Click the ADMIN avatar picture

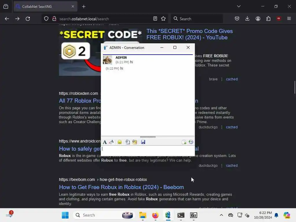point(108,60)
